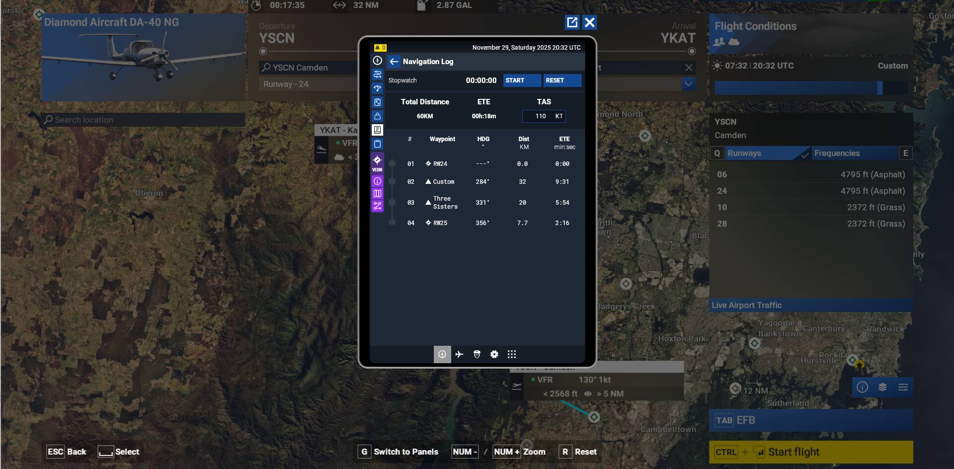
Task: Click the Q previous-tab key button
Action: point(717,154)
